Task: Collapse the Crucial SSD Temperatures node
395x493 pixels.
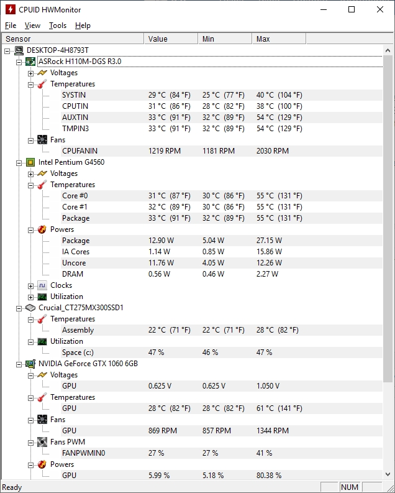Action: (x=30, y=320)
